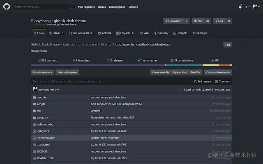Expand the Branch: master dropdown
Viewport: 263px width, 164px height.
pyautogui.click(x=42, y=73)
